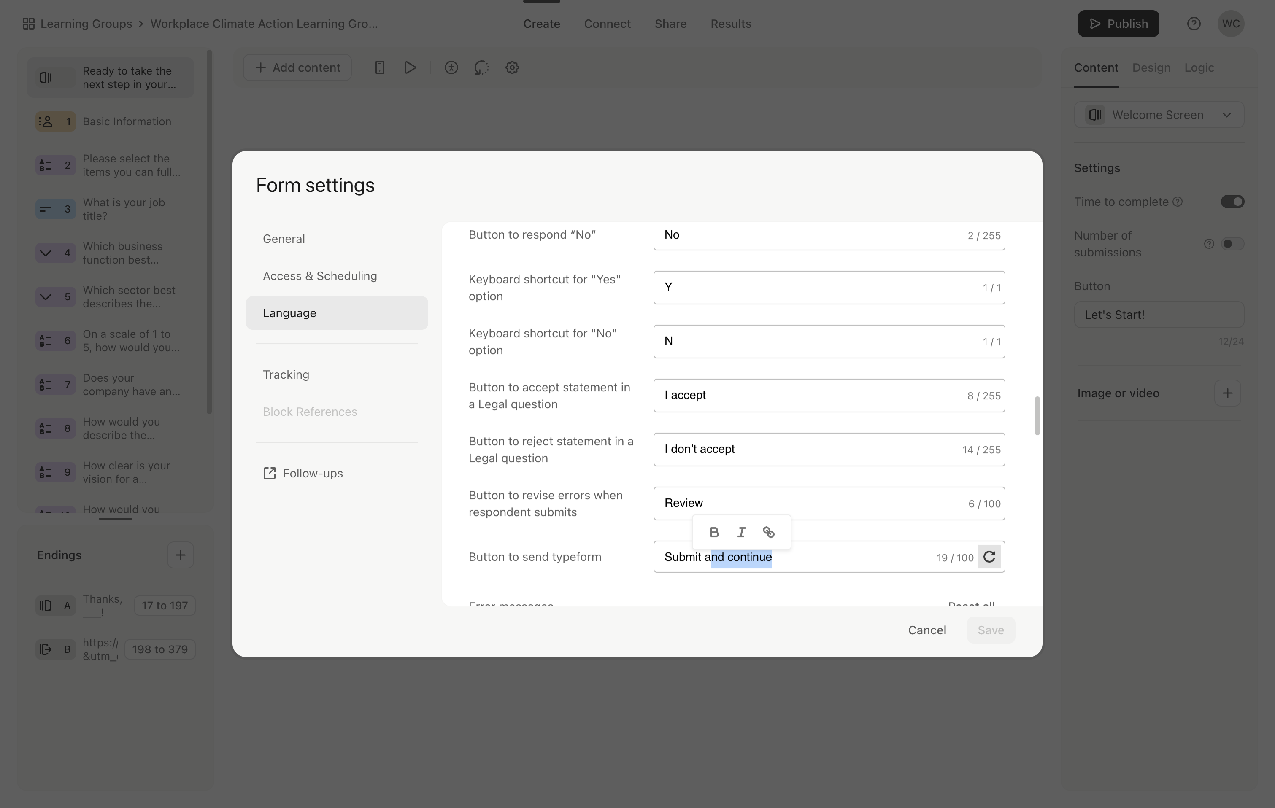Open the Content panel tab
1275x808 pixels.
1096,68
